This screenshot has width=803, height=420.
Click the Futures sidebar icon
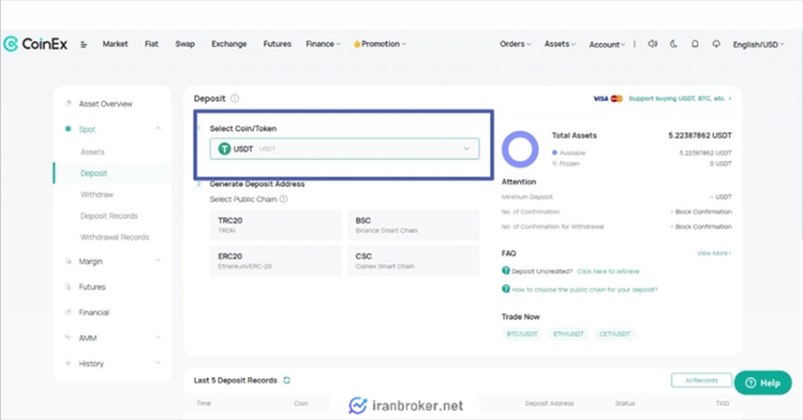tap(68, 286)
